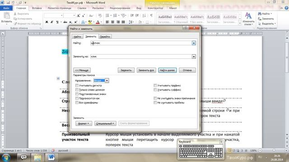Click the text highlight color icon
Viewport: 289px width, 162px height.
[x=90, y=22]
